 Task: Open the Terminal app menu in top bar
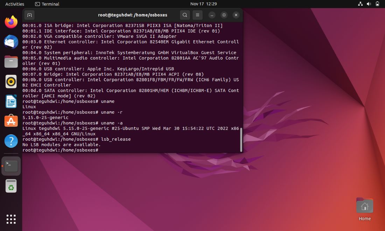[x=47, y=4]
